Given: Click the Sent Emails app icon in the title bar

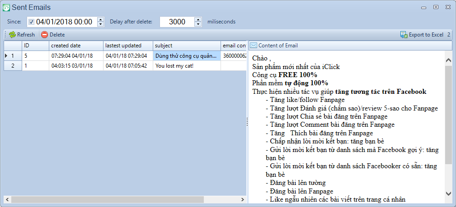Looking at the screenshot, I should tap(6, 8).
